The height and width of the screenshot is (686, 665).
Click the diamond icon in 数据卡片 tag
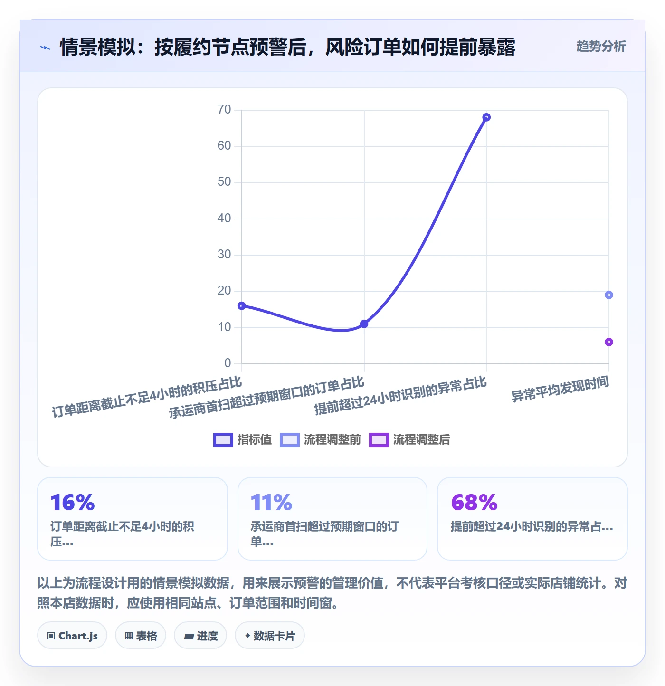(247, 636)
